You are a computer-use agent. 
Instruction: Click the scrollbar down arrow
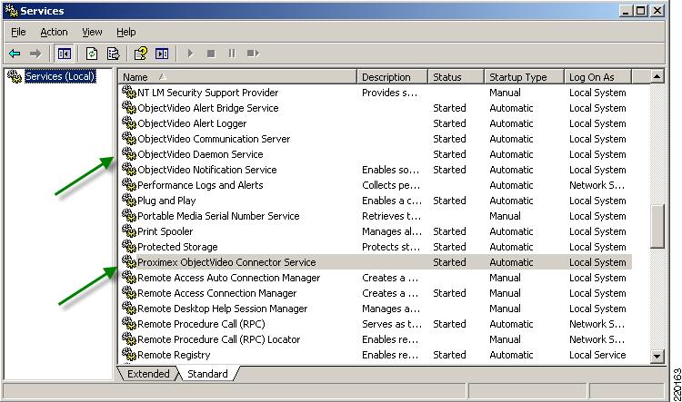(x=657, y=357)
